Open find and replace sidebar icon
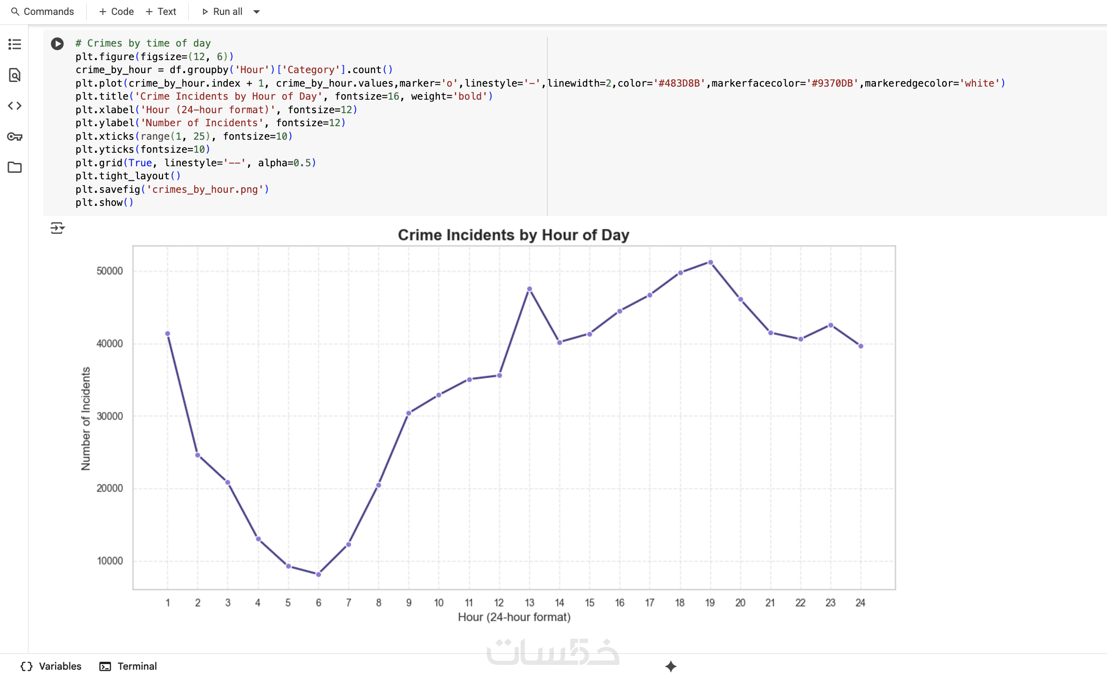1107x679 pixels. (14, 75)
